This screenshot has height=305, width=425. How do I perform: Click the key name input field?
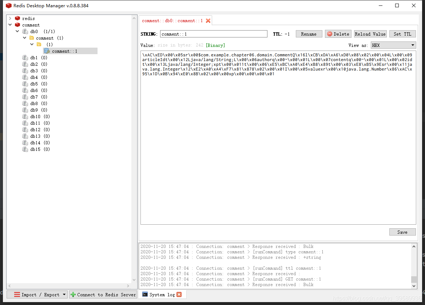(214, 34)
